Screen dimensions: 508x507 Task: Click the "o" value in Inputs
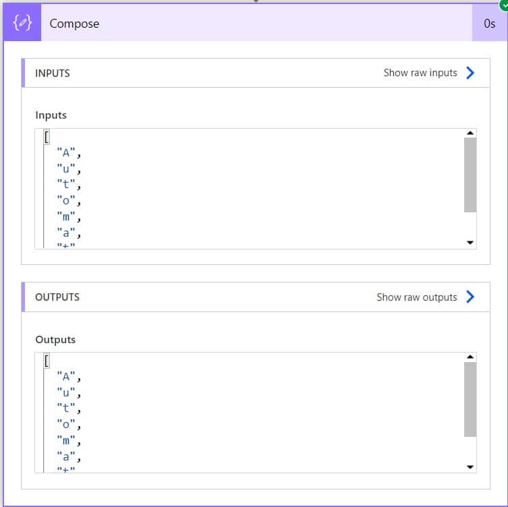(66, 201)
